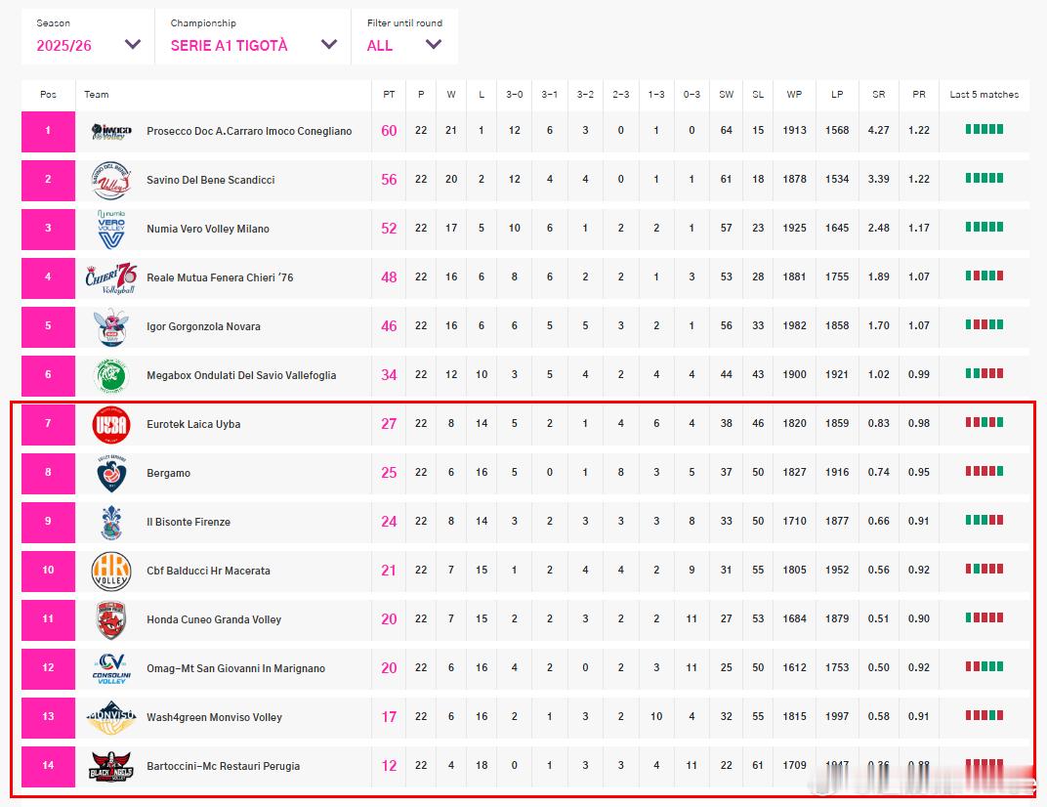Open Igor Gorgonzola Novara team page
The image size is (1047, 807).
(x=203, y=326)
